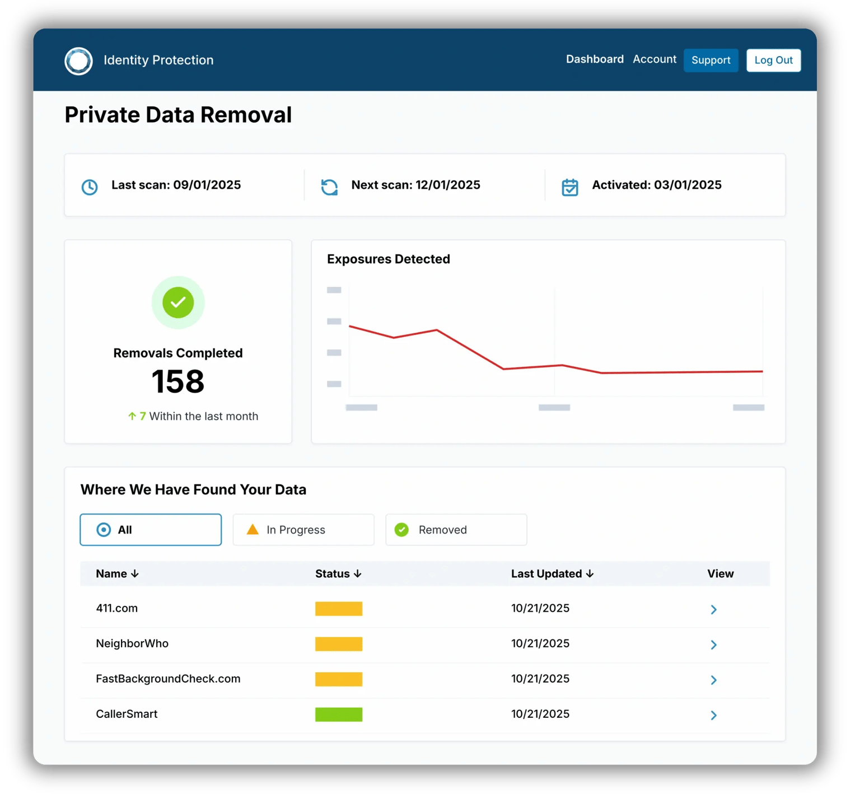Image resolution: width=855 pixels, height=794 pixels.
Task: Click the yellow status bar for 411.com
Action: click(339, 609)
